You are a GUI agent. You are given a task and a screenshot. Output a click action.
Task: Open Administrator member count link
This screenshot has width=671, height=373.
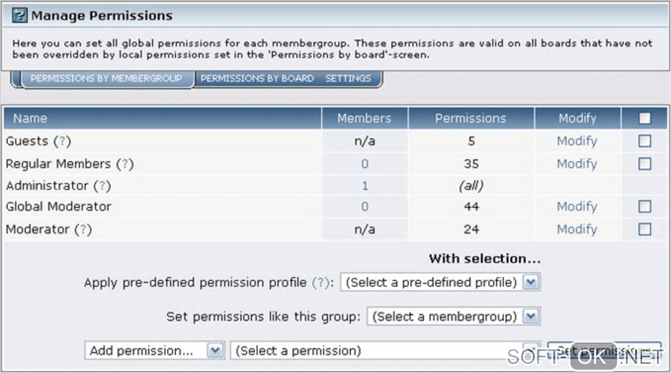[x=365, y=186]
